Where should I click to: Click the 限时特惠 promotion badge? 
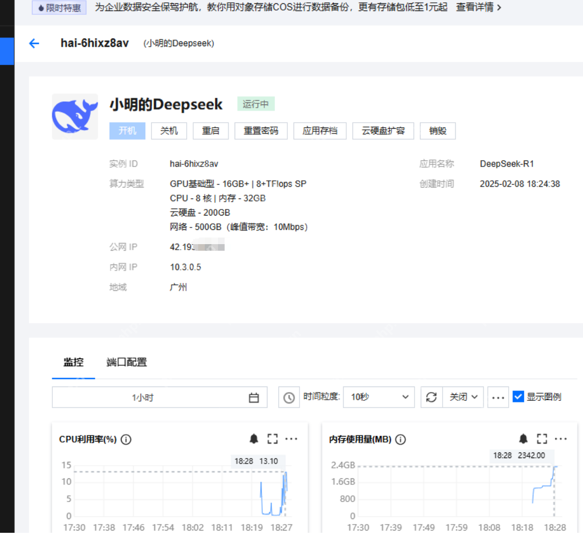click(59, 8)
